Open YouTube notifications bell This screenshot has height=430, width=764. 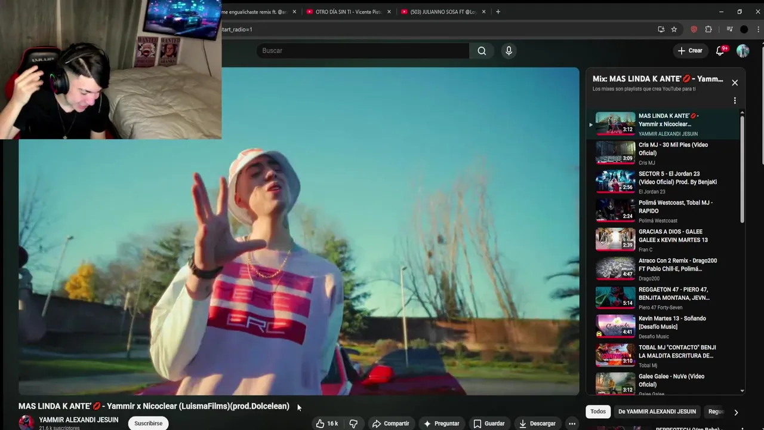coord(720,51)
